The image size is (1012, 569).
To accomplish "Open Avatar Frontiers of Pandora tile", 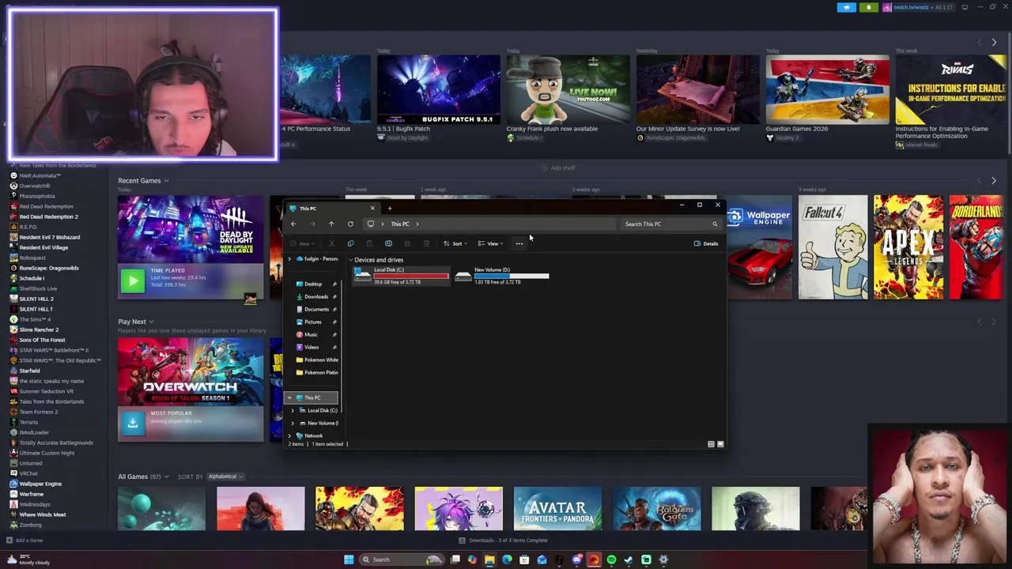I will click(557, 508).
